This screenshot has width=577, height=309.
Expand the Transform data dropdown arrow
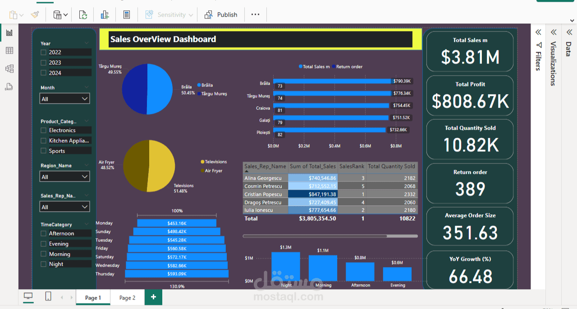(x=64, y=14)
